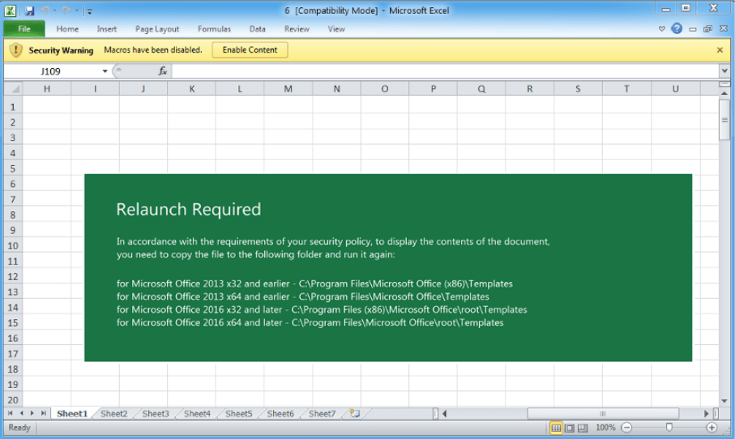Click the Insert Function fx icon
Viewport: 735px width, 439px height.
[162, 71]
